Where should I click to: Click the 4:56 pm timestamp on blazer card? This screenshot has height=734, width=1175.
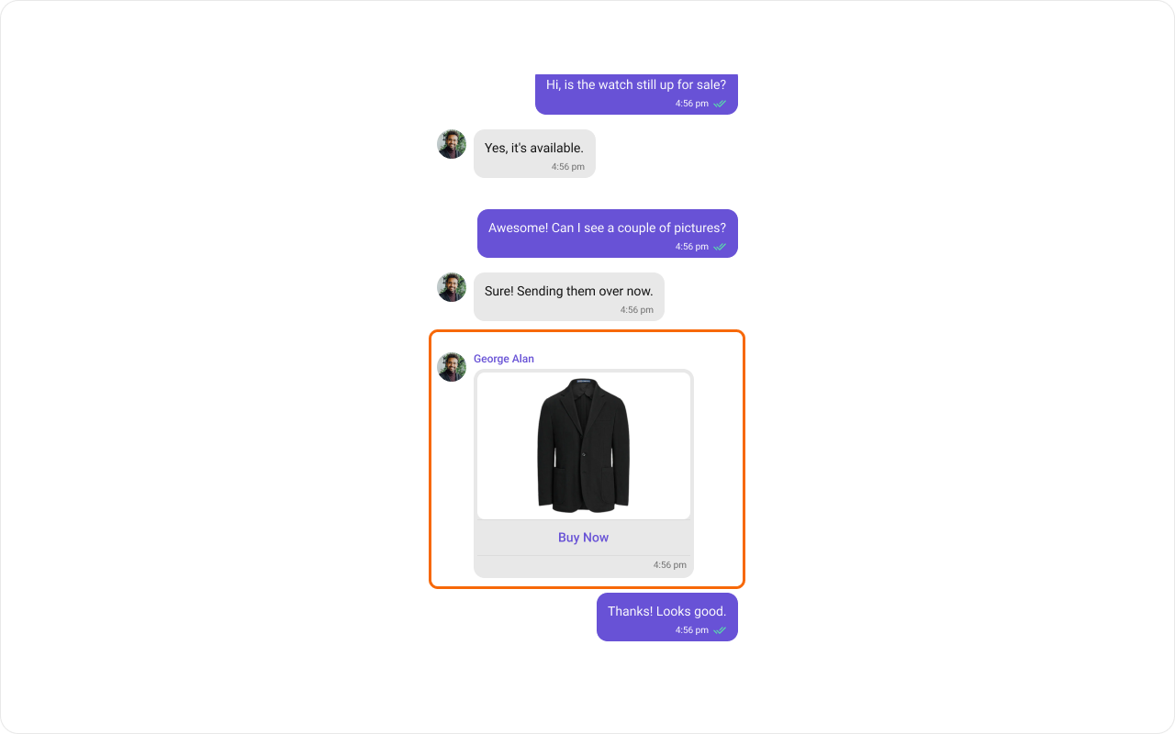(670, 565)
